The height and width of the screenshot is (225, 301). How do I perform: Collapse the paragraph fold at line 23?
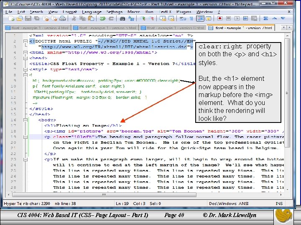tap(26, 159)
